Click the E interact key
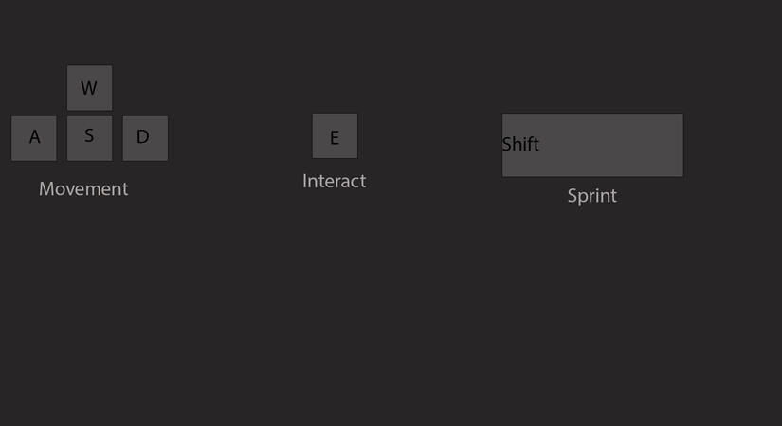 (x=335, y=136)
